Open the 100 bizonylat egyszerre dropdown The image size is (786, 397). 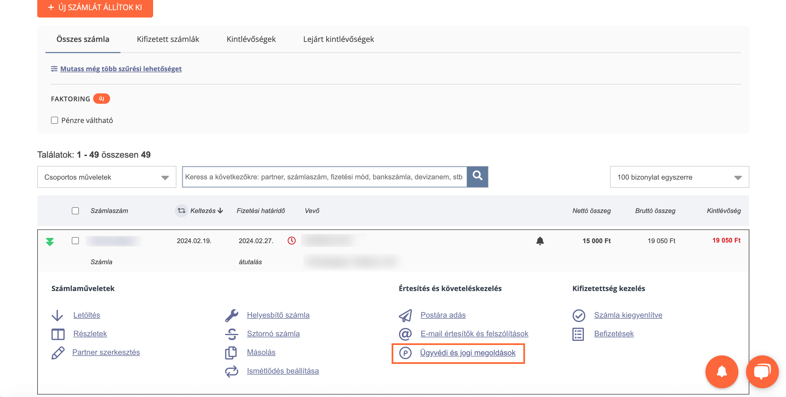click(x=679, y=177)
